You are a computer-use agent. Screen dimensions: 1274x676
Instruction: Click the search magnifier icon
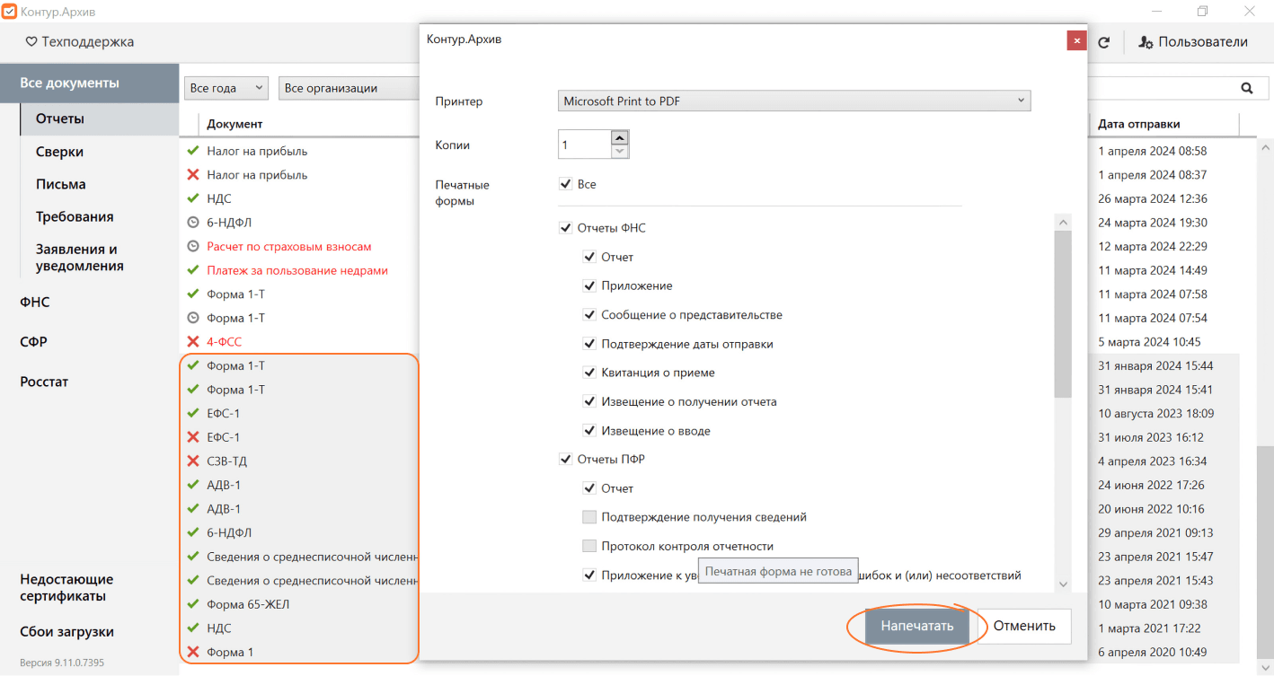pos(1247,88)
